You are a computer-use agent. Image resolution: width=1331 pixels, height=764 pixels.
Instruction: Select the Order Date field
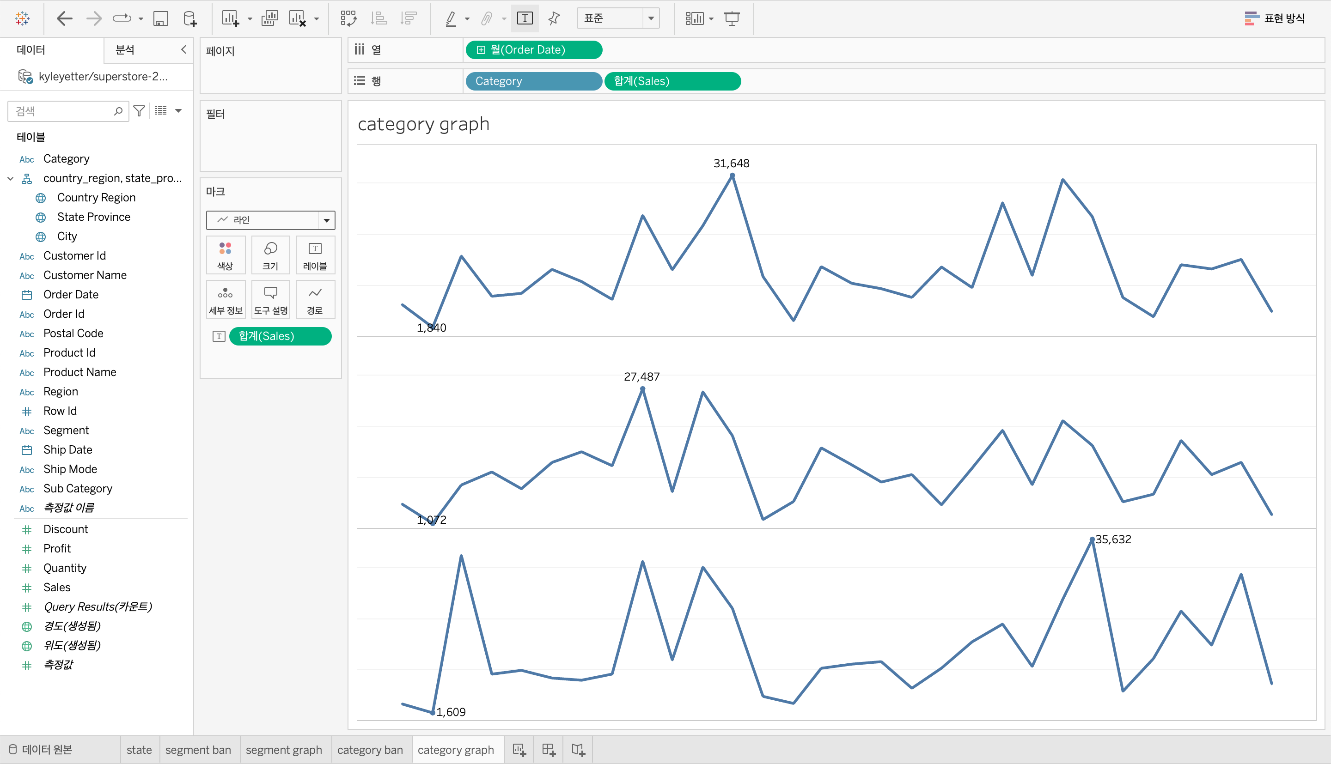click(x=71, y=294)
